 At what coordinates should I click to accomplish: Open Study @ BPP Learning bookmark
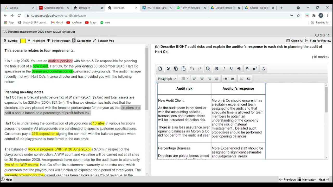(33, 23)
